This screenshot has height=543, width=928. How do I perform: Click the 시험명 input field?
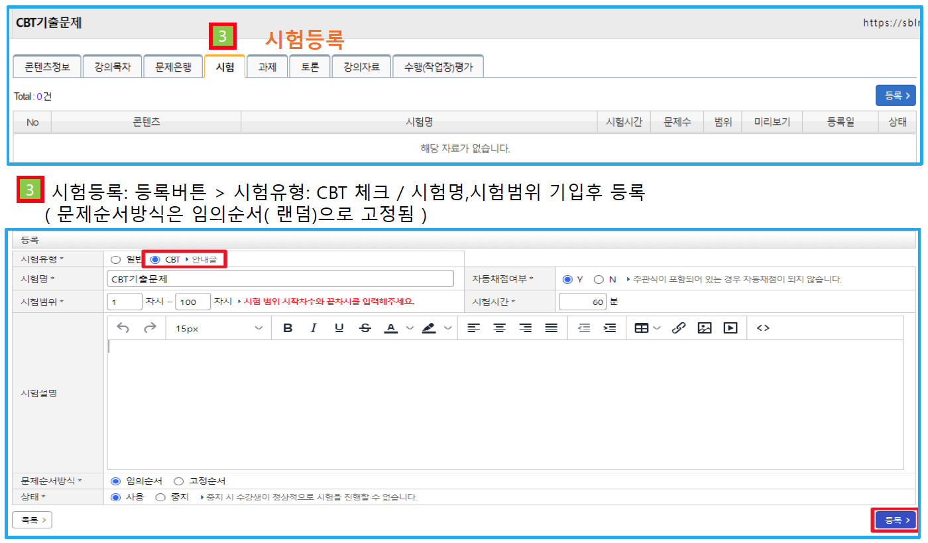(280, 279)
